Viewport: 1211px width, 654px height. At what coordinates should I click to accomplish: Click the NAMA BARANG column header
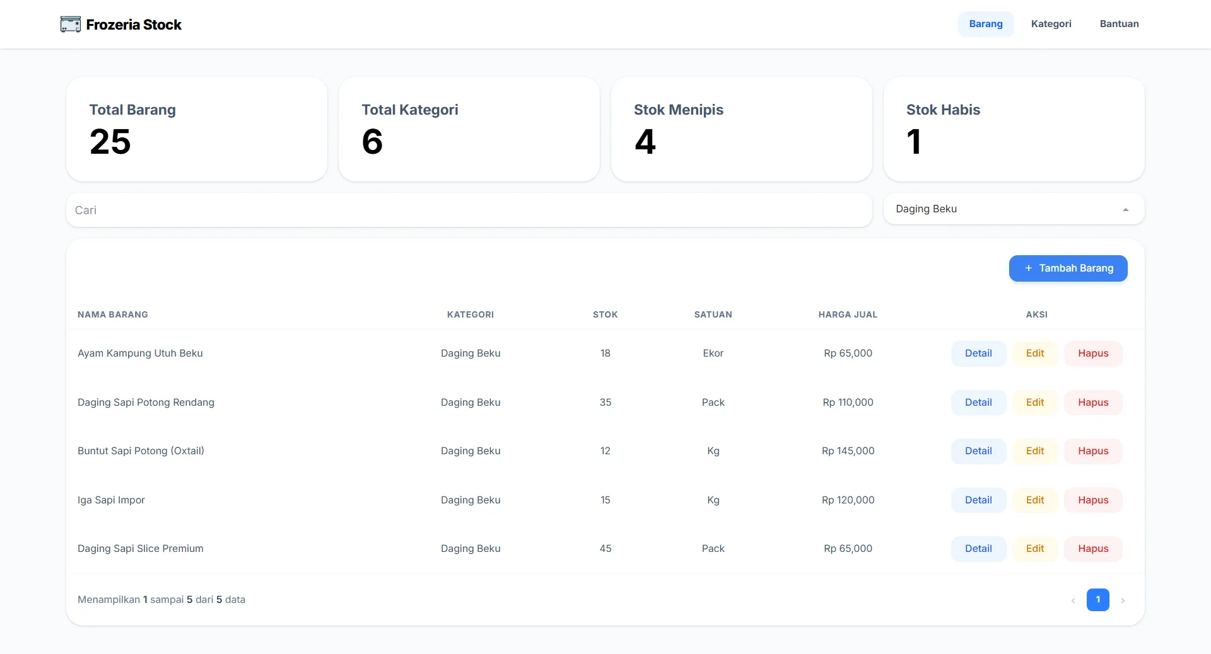pos(113,315)
